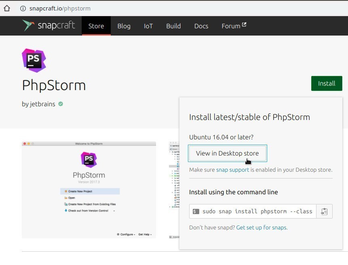This screenshot has height=265, width=348.
Task: Click View in Desktop store
Action: [x=227, y=153]
